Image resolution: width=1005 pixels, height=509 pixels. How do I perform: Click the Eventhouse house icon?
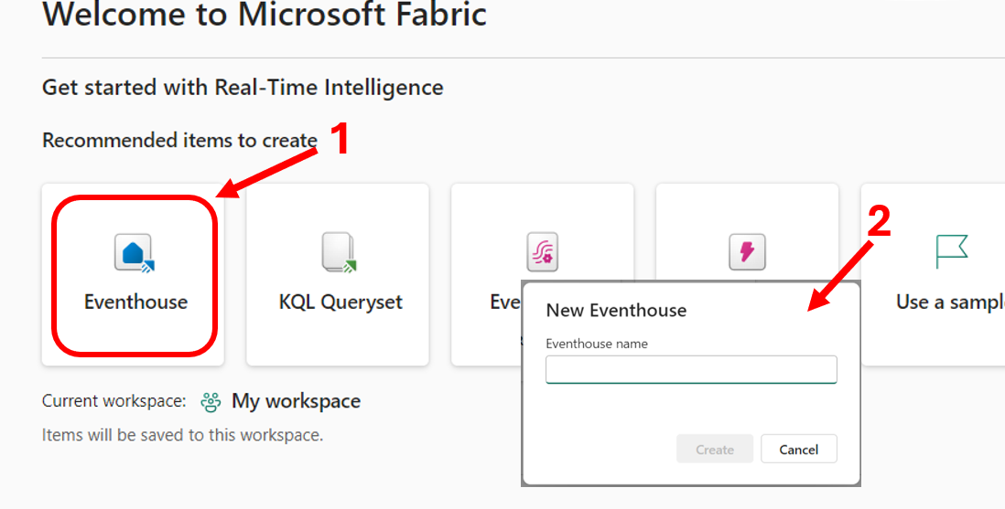135,253
